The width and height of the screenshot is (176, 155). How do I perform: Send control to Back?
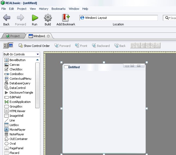(120, 46)
